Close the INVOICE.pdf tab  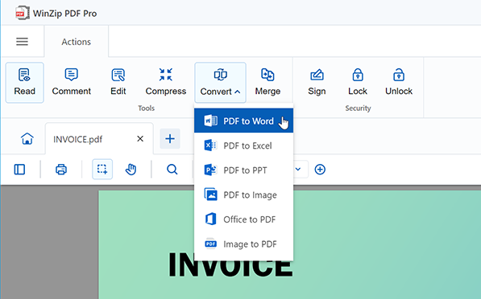tap(140, 139)
